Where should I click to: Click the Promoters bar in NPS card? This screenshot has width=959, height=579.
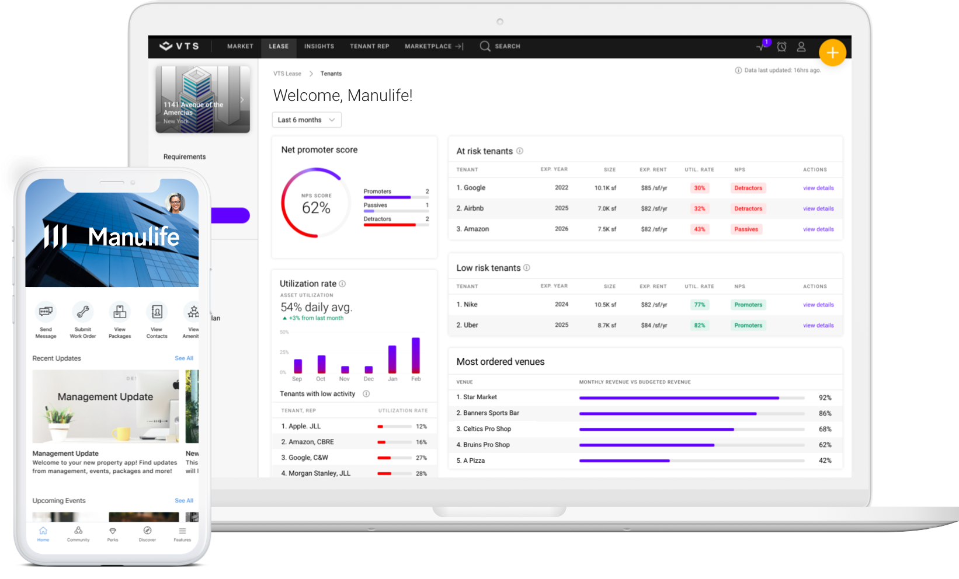tap(396, 197)
